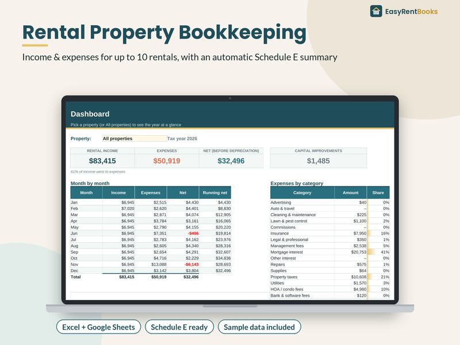The image size is (460, 345).
Task: Select the Jan month row label
Action: pos(74,202)
